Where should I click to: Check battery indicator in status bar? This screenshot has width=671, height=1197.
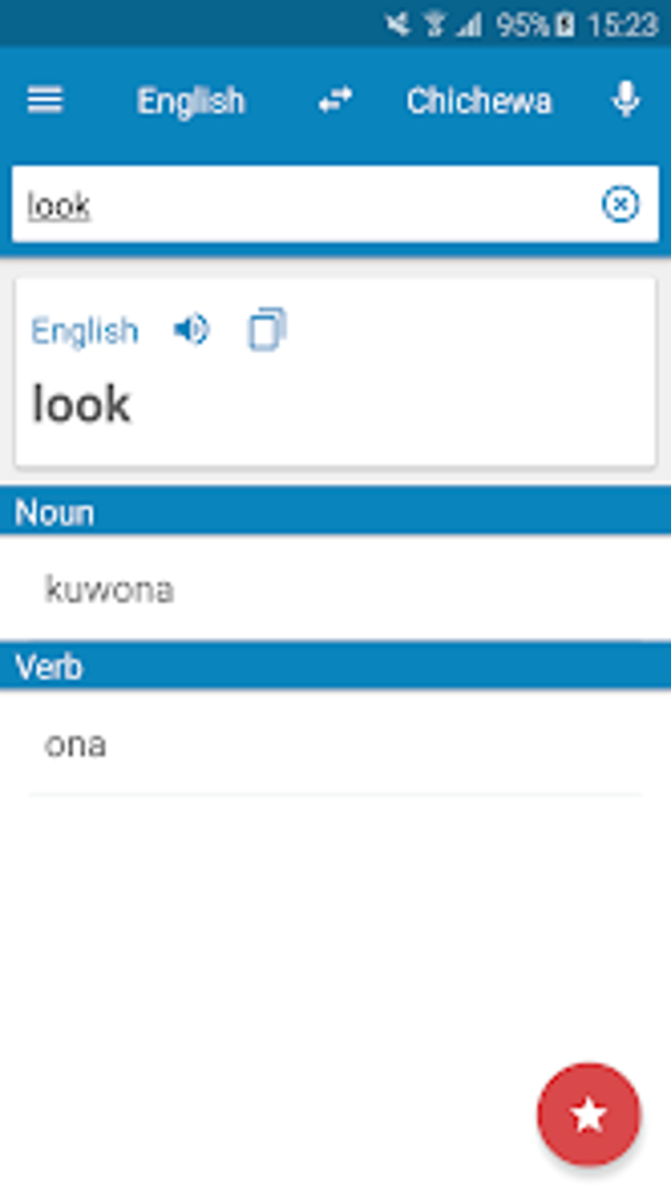coord(566,25)
